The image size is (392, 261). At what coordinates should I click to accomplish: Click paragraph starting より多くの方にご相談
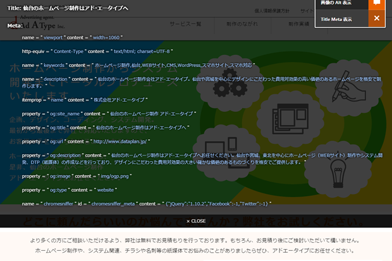click(x=195, y=241)
